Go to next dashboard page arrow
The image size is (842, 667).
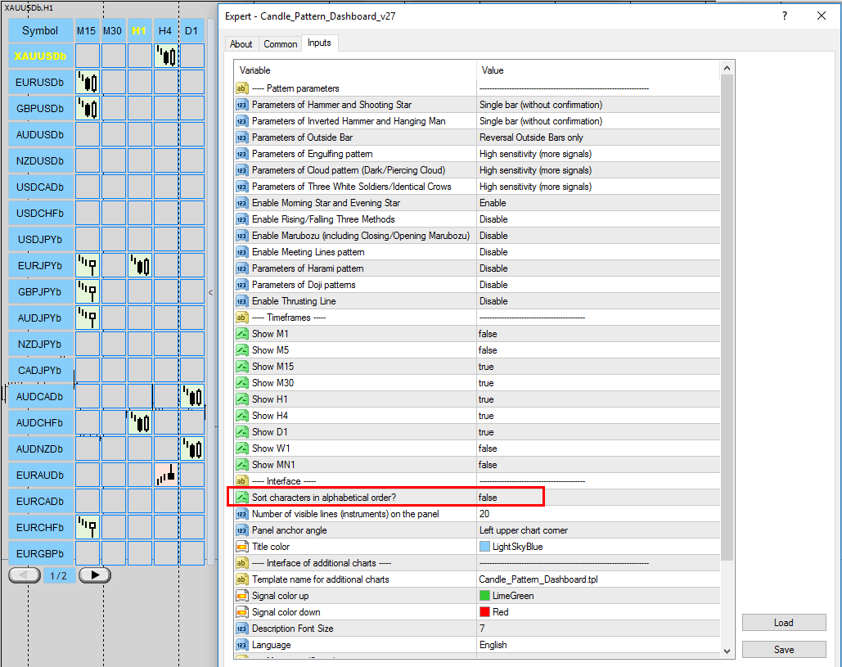click(x=95, y=575)
